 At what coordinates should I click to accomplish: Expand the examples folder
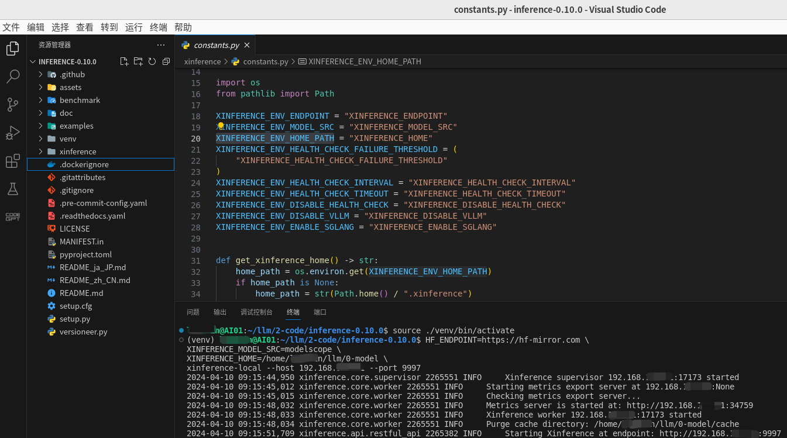(41, 126)
